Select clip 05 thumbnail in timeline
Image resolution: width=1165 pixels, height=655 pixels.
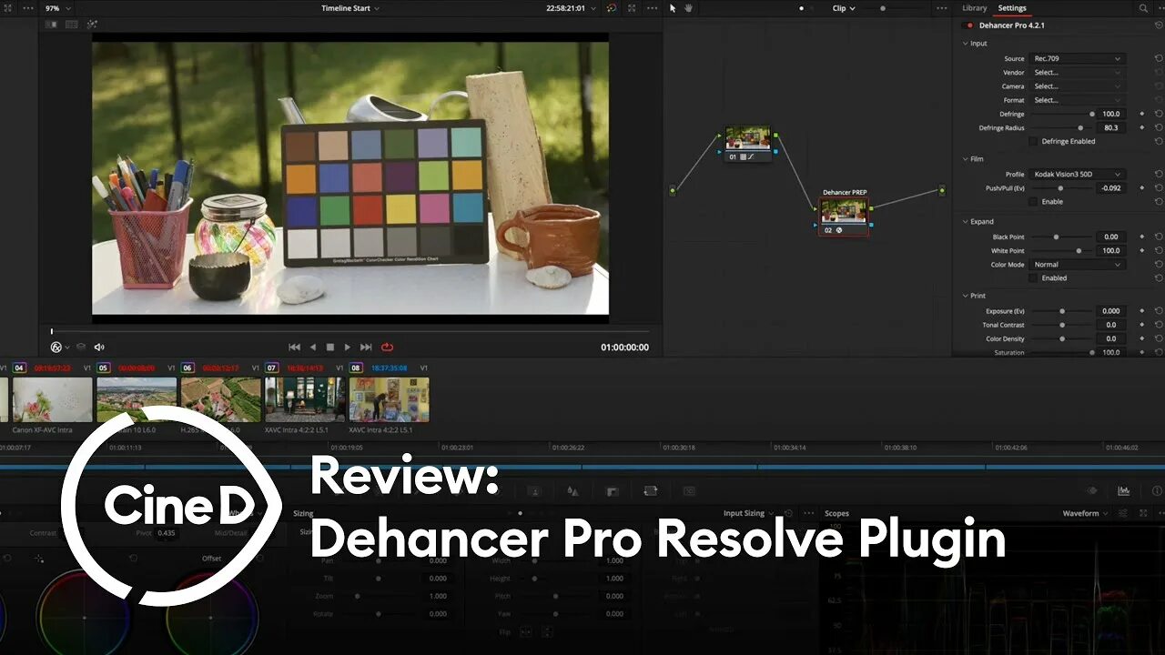click(137, 399)
